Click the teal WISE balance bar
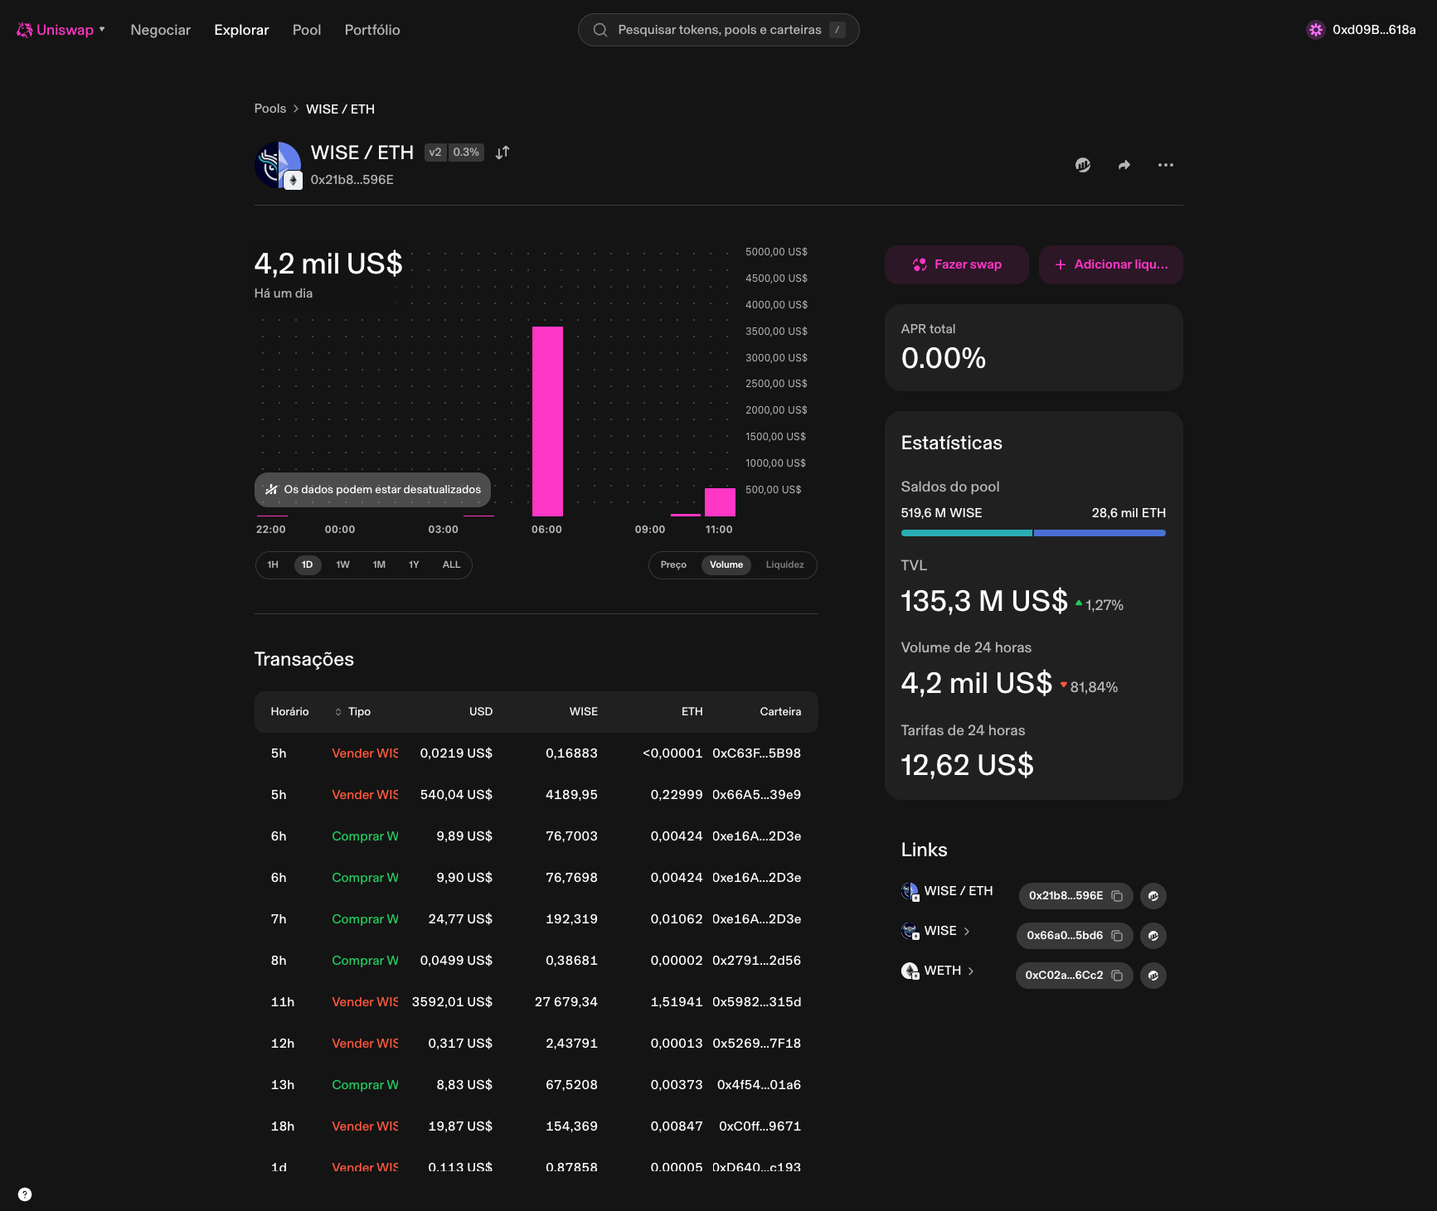This screenshot has width=1437, height=1211. coord(966,533)
